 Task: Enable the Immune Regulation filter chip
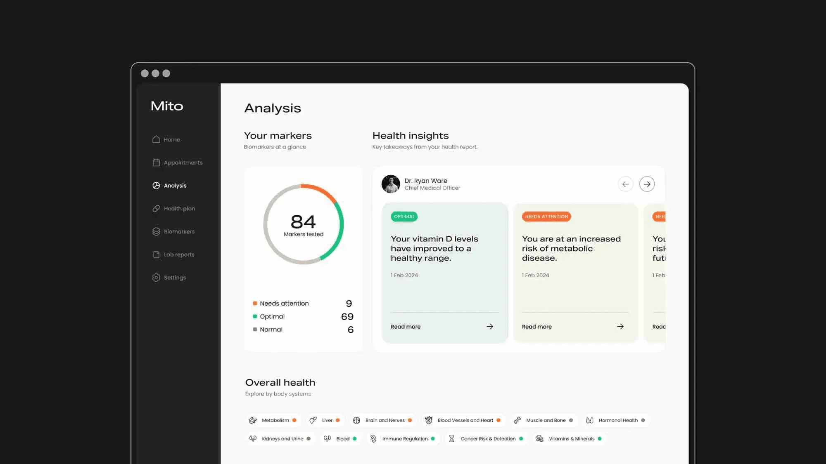point(402,438)
